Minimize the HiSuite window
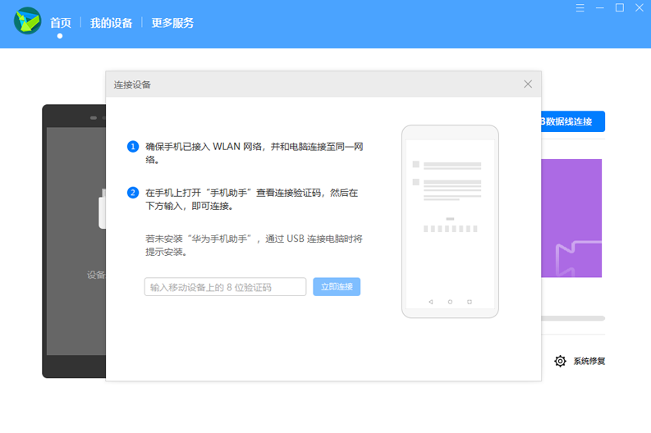 tap(600, 8)
